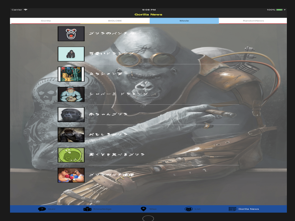This screenshot has width=295, height=221.
Task: Open the dark crouching gorilla photo thumbnail
Action: click(x=71, y=135)
